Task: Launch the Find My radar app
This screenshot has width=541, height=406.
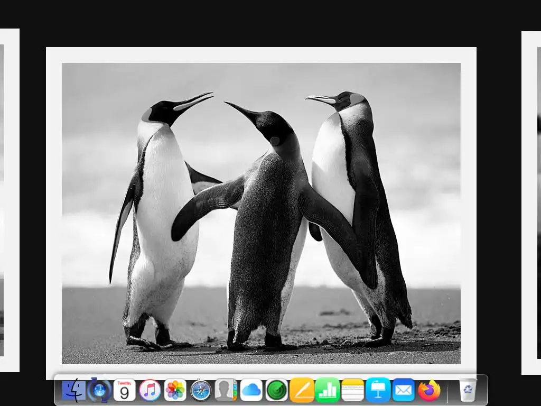Action: click(x=276, y=391)
